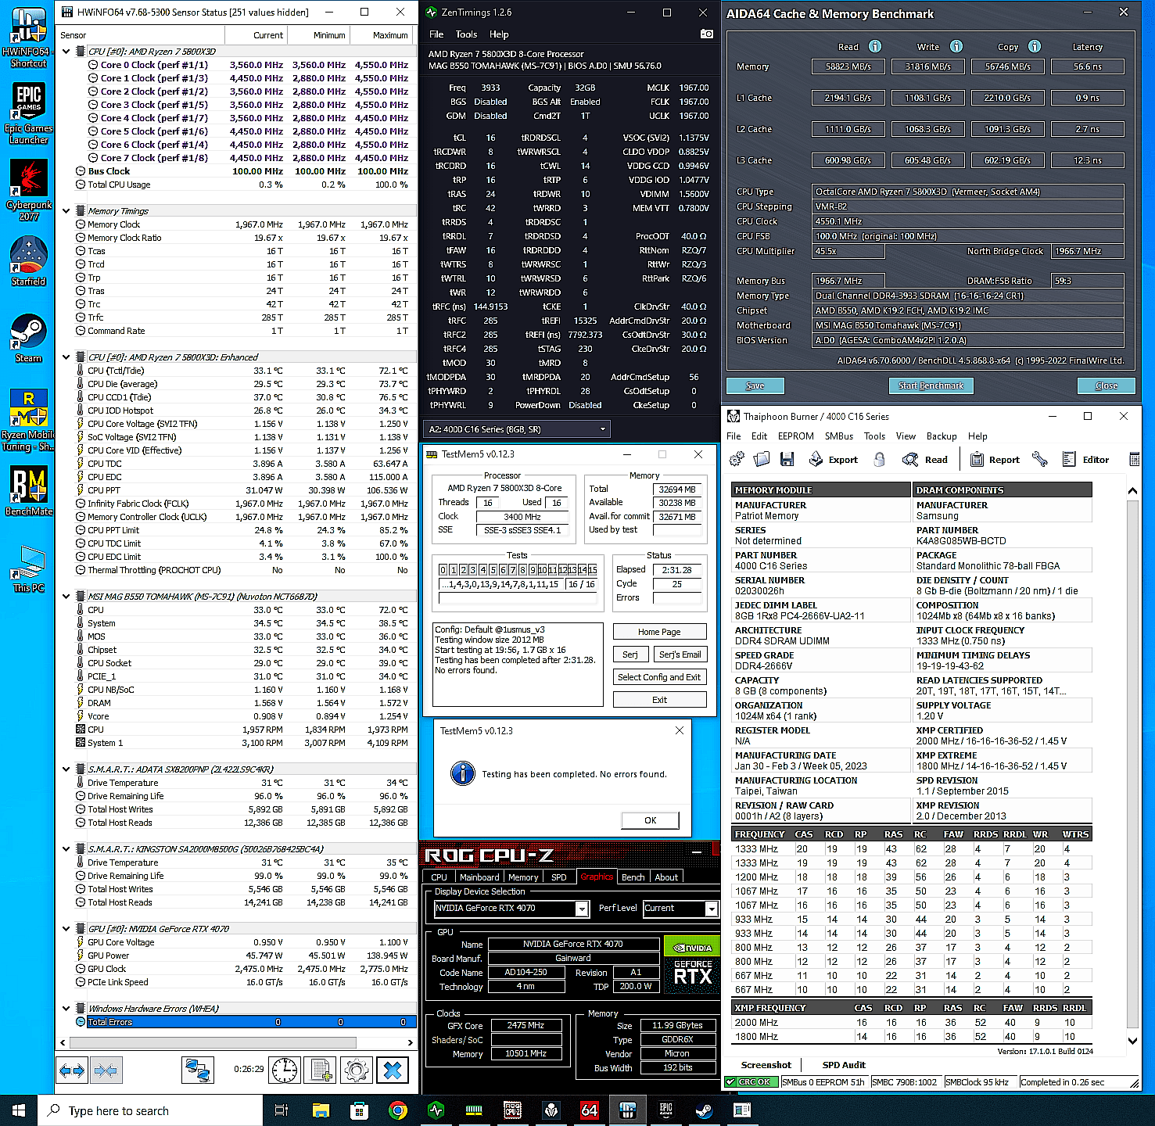Switch to CPU-Z SPD tab
The height and width of the screenshot is (1126, 1155).
pyautogui.click(x=558, y=877)
